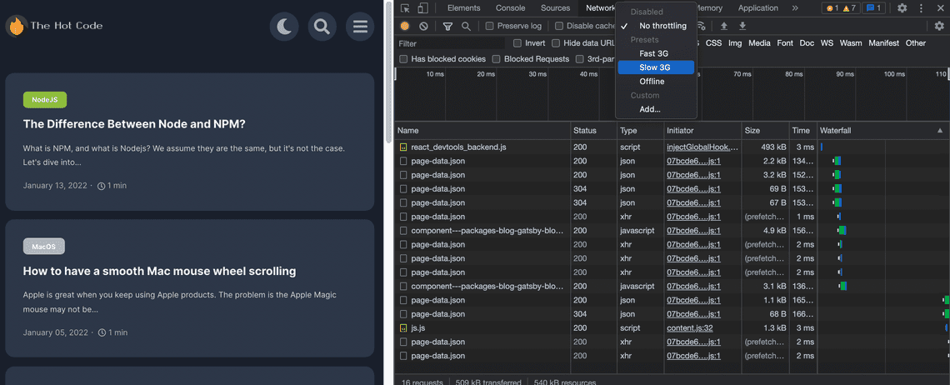Image resolution: width=950 pixels, height=385 pixels.
Task: Select the react_devtools_backend.js request row
Action: click(x=672, y=147)
